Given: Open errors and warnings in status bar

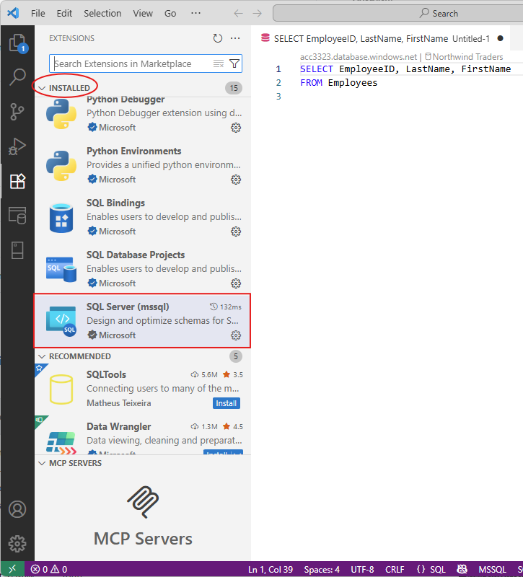Looking at the screenshot, I should tap(49, 569).
